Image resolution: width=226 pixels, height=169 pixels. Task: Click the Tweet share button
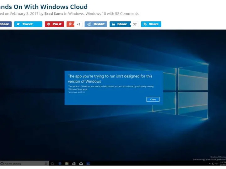point(28,24)
